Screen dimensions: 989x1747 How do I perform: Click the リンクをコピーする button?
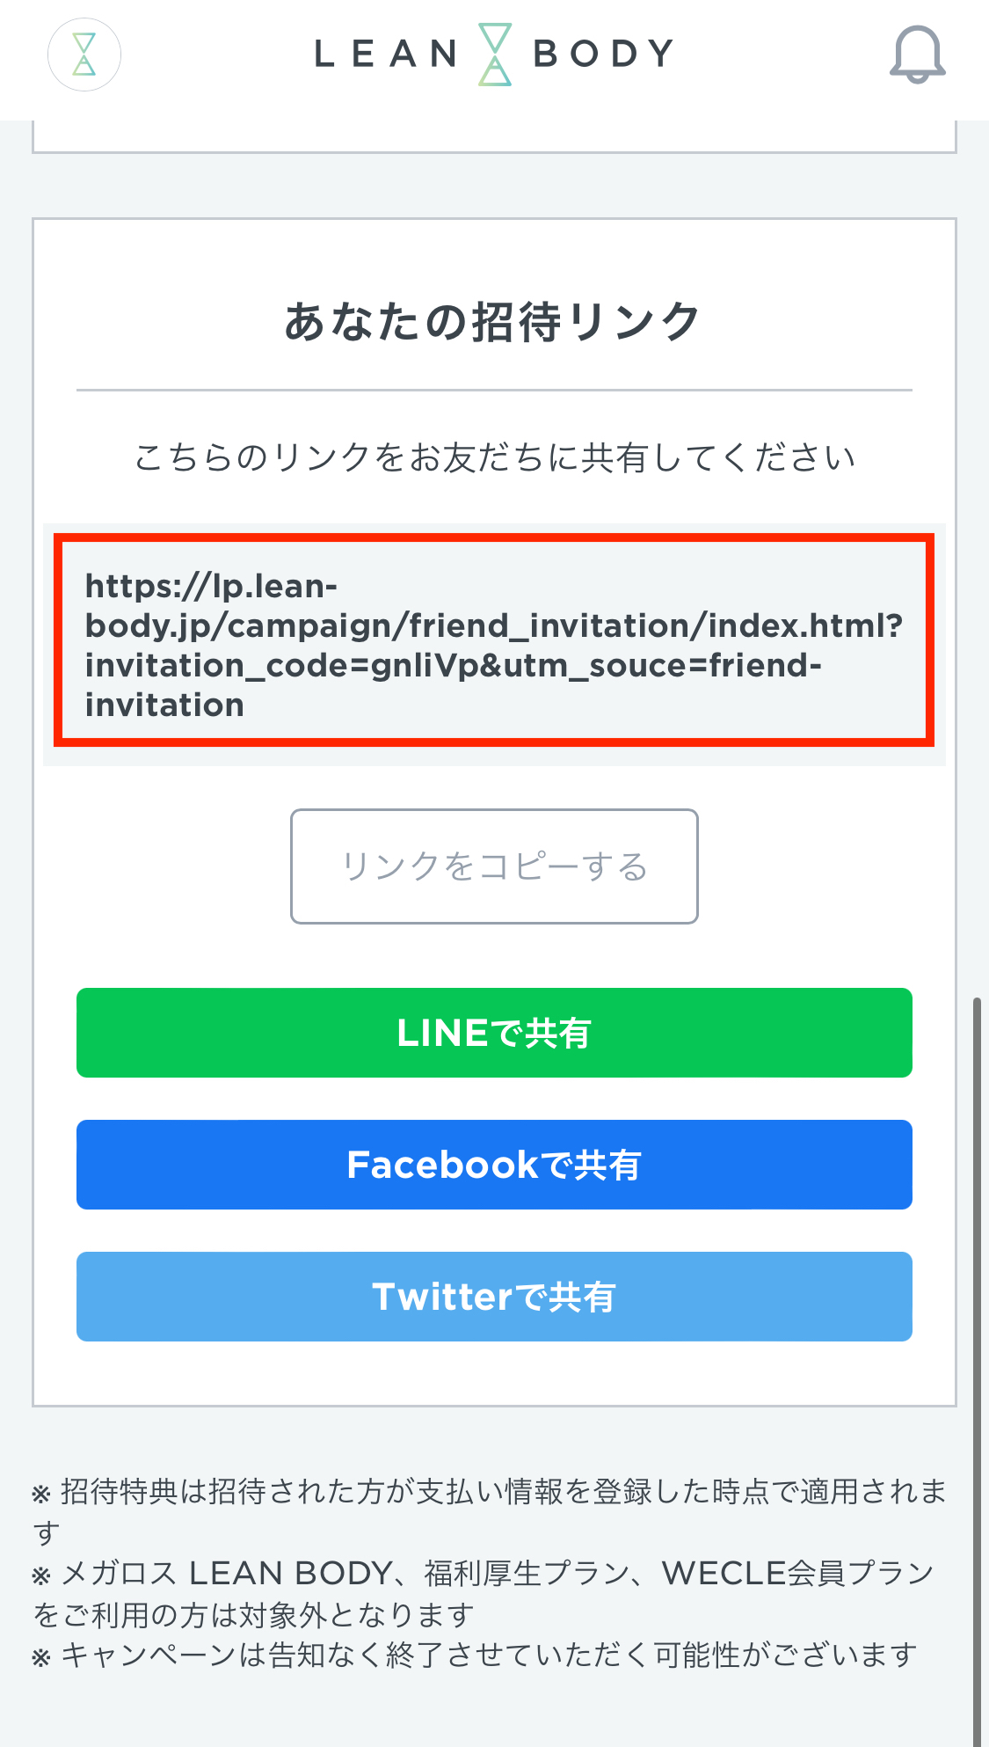pyautogui.click(x=494, y=866)
